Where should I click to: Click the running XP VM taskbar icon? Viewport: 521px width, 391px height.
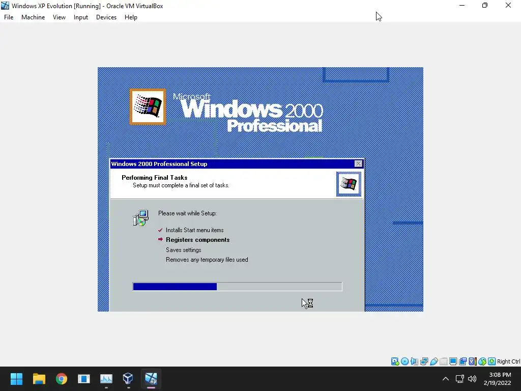pos(151,378)
